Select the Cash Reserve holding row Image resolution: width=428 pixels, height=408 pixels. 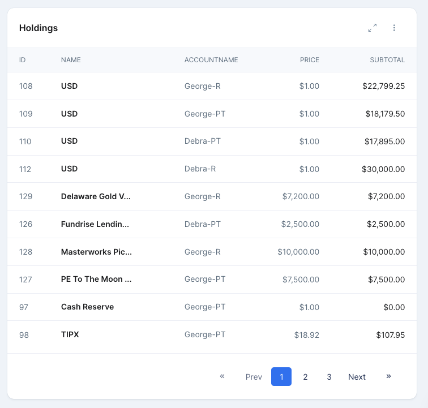pyautogui.click(x=87, y=307)
